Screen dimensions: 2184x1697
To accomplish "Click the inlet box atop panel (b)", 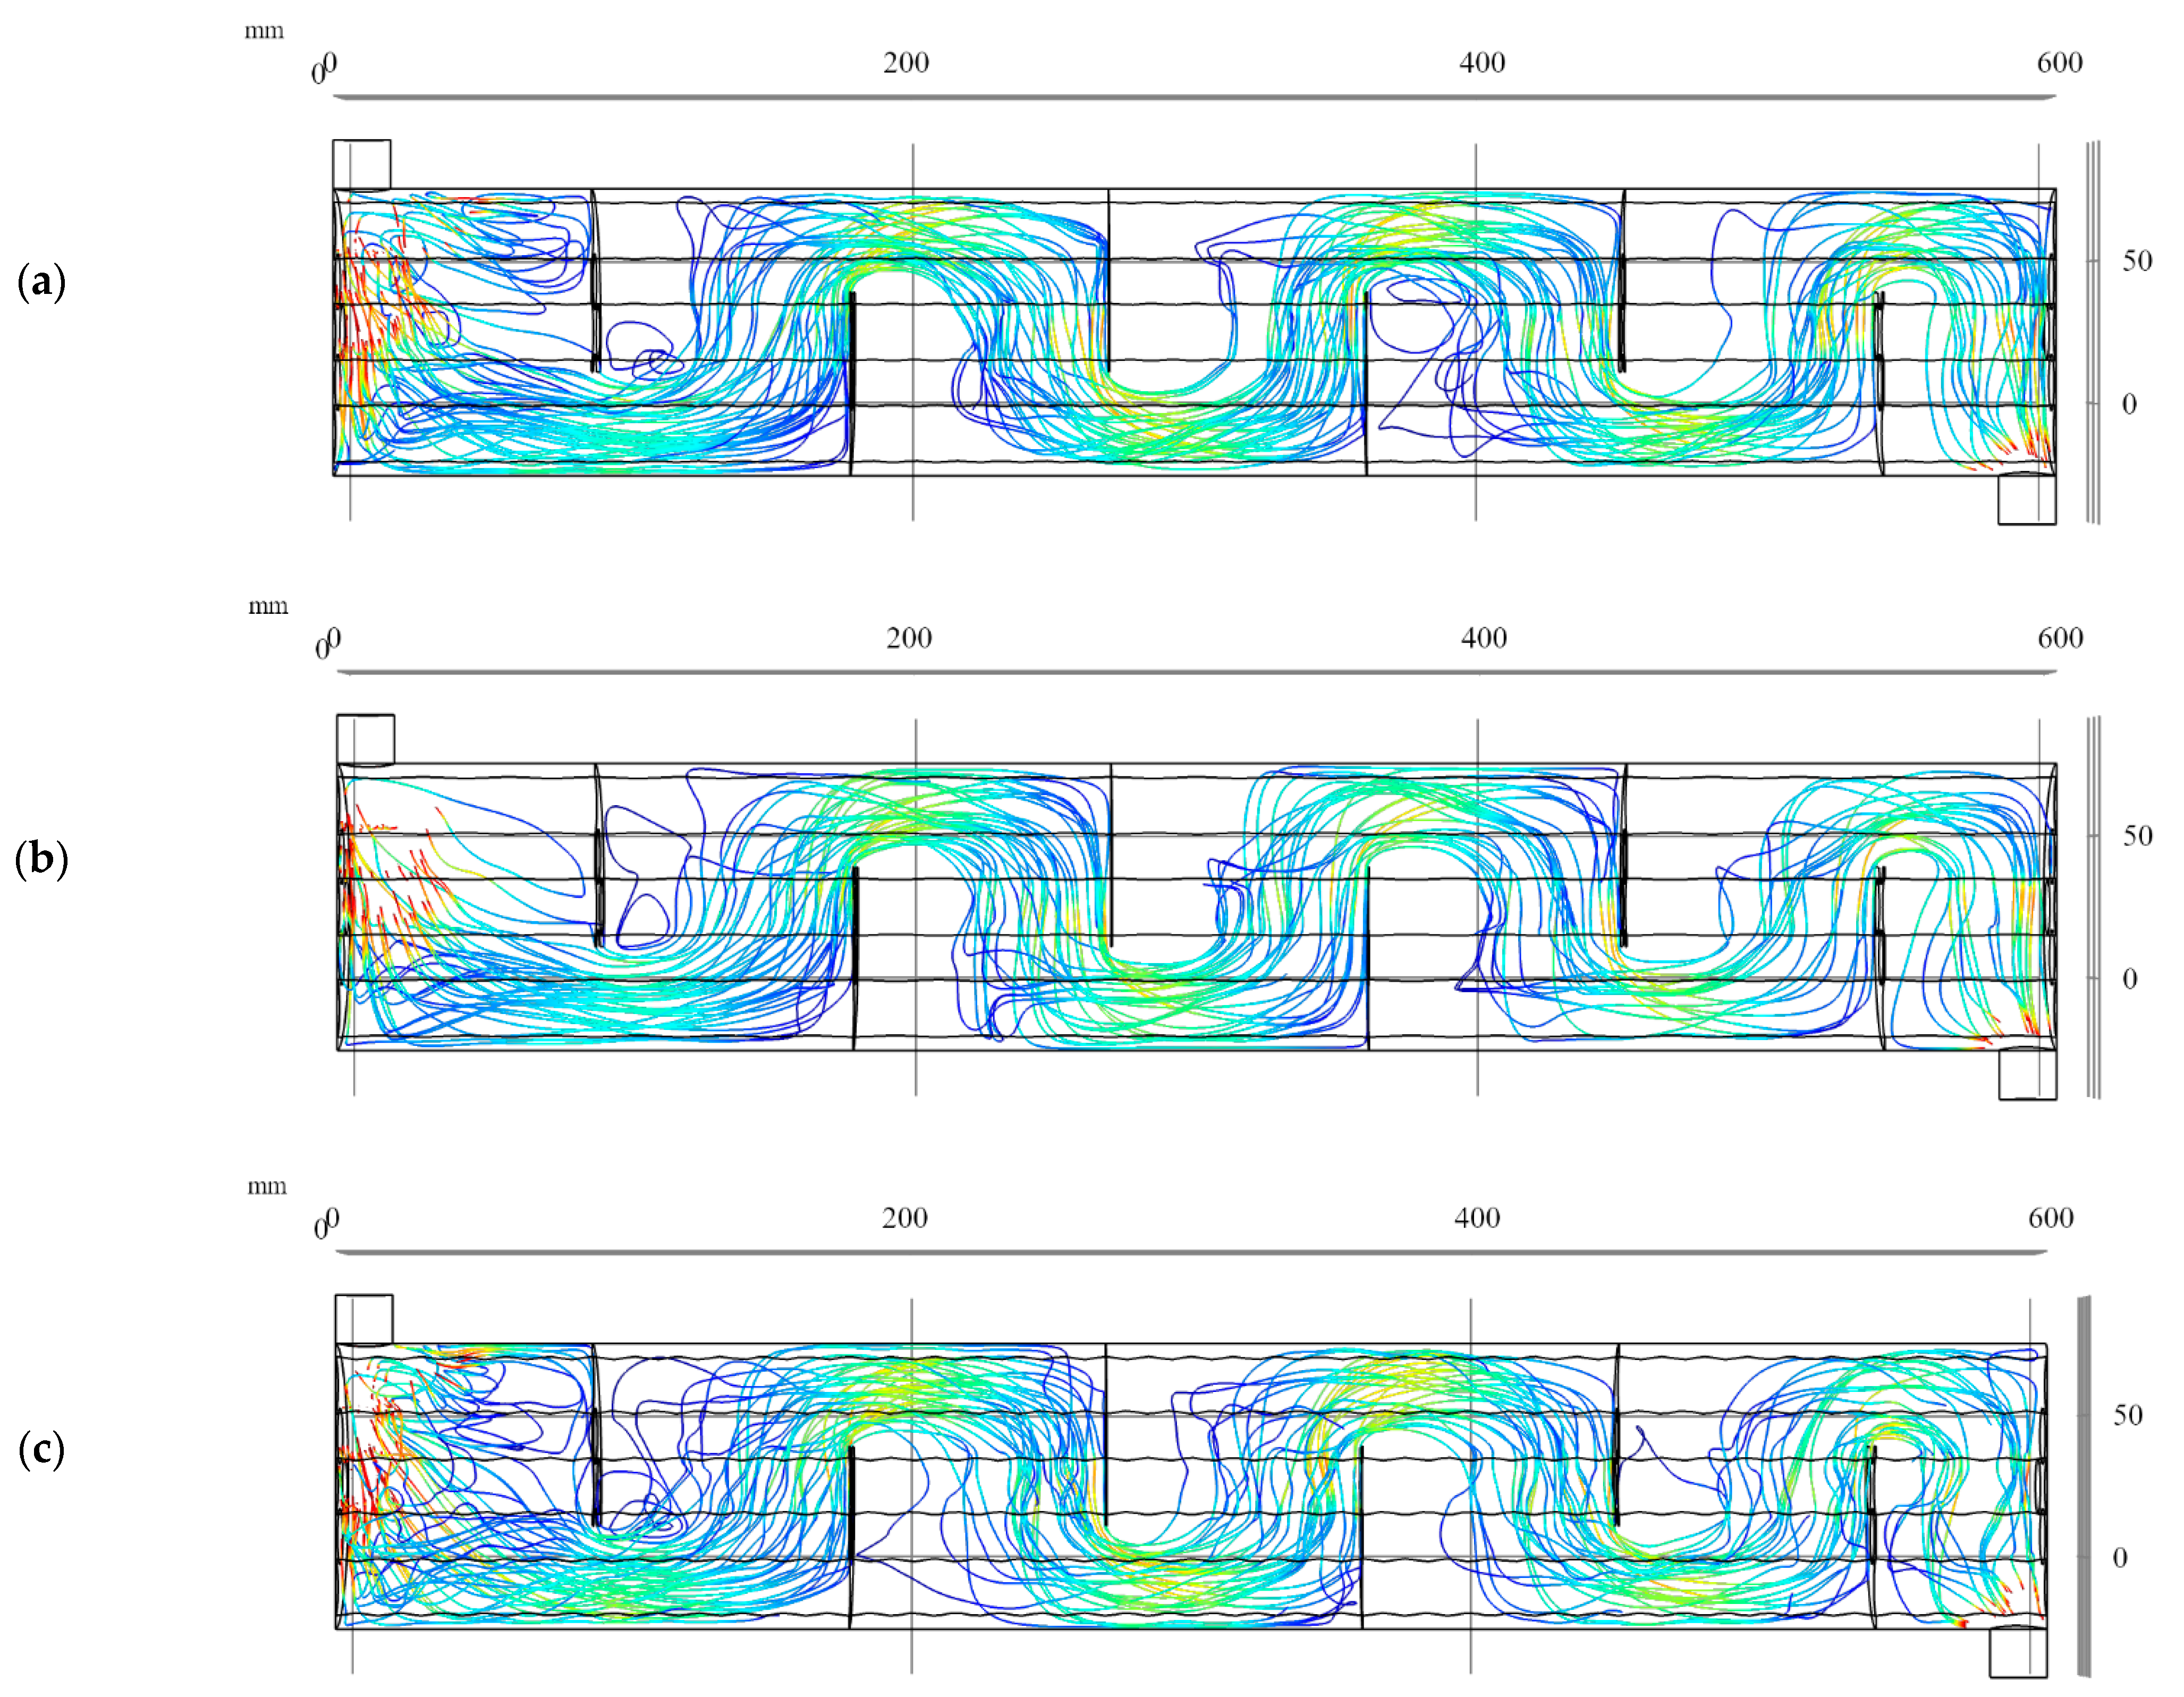I will click(365, 740).
